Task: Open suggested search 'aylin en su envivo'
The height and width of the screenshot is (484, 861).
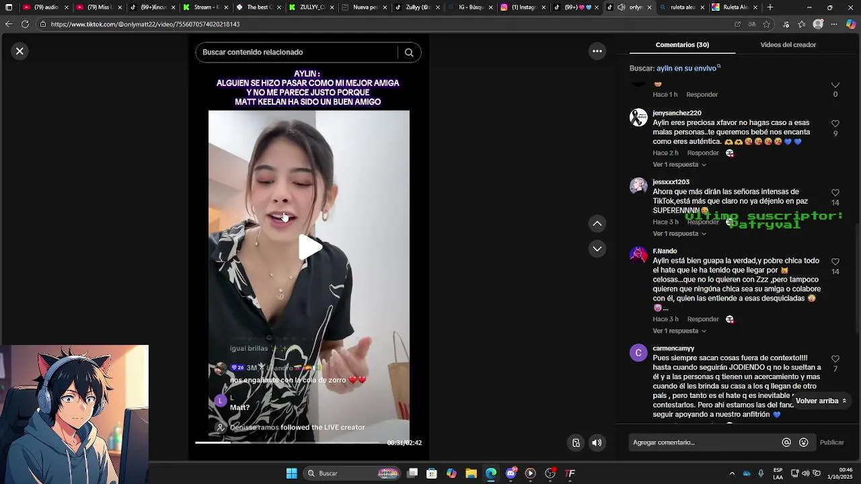Action: tap(688, 69)
